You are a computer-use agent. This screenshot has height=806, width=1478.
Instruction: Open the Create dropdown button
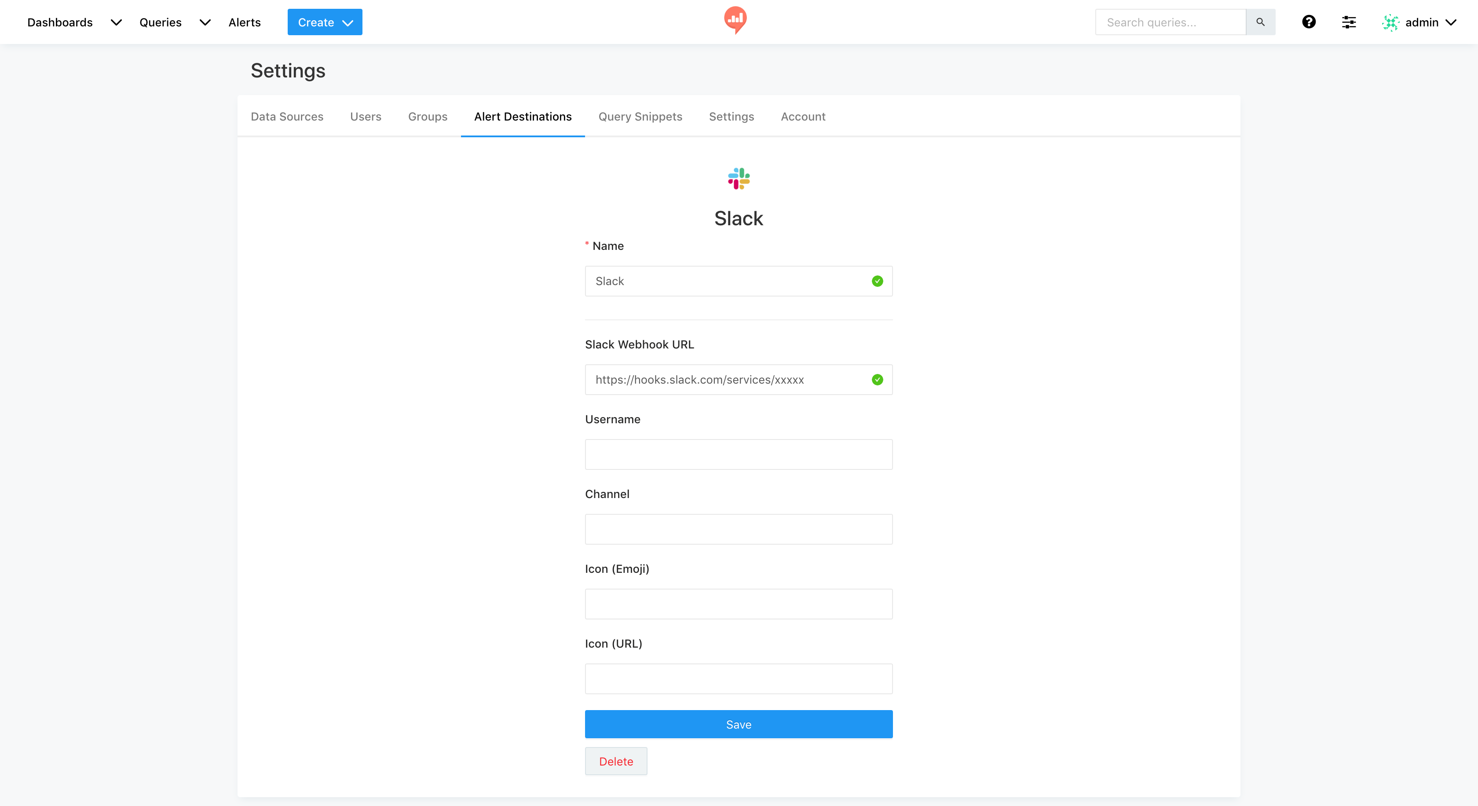[325, 22]
